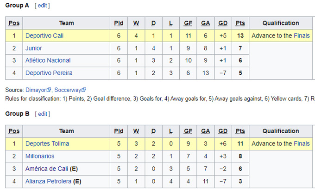This screenshot has width=315, height=189.
Task: Click the Deportes Tolima team link
Action: (47, 144)
